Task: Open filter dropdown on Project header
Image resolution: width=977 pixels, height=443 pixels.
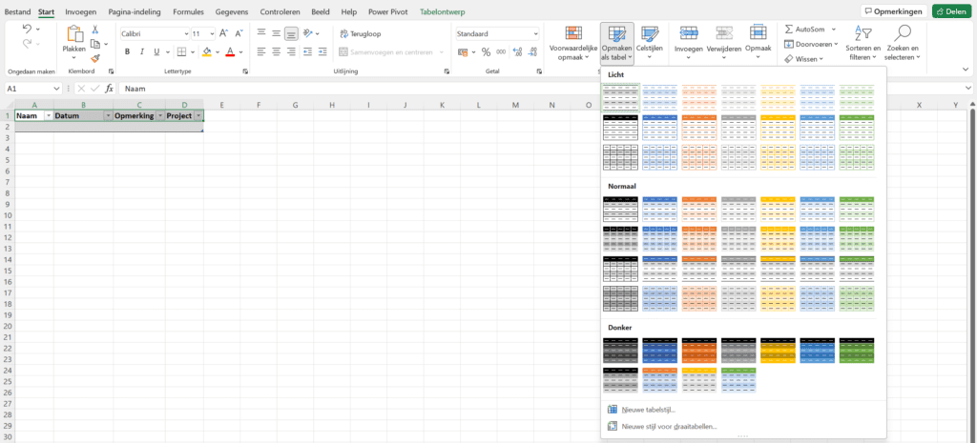Action: [x=198, y=115]
